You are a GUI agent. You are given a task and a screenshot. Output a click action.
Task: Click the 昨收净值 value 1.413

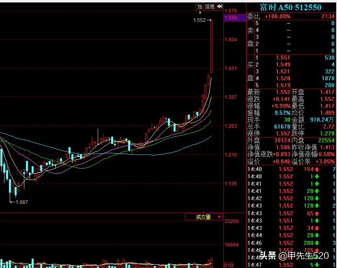coord(327,147)
